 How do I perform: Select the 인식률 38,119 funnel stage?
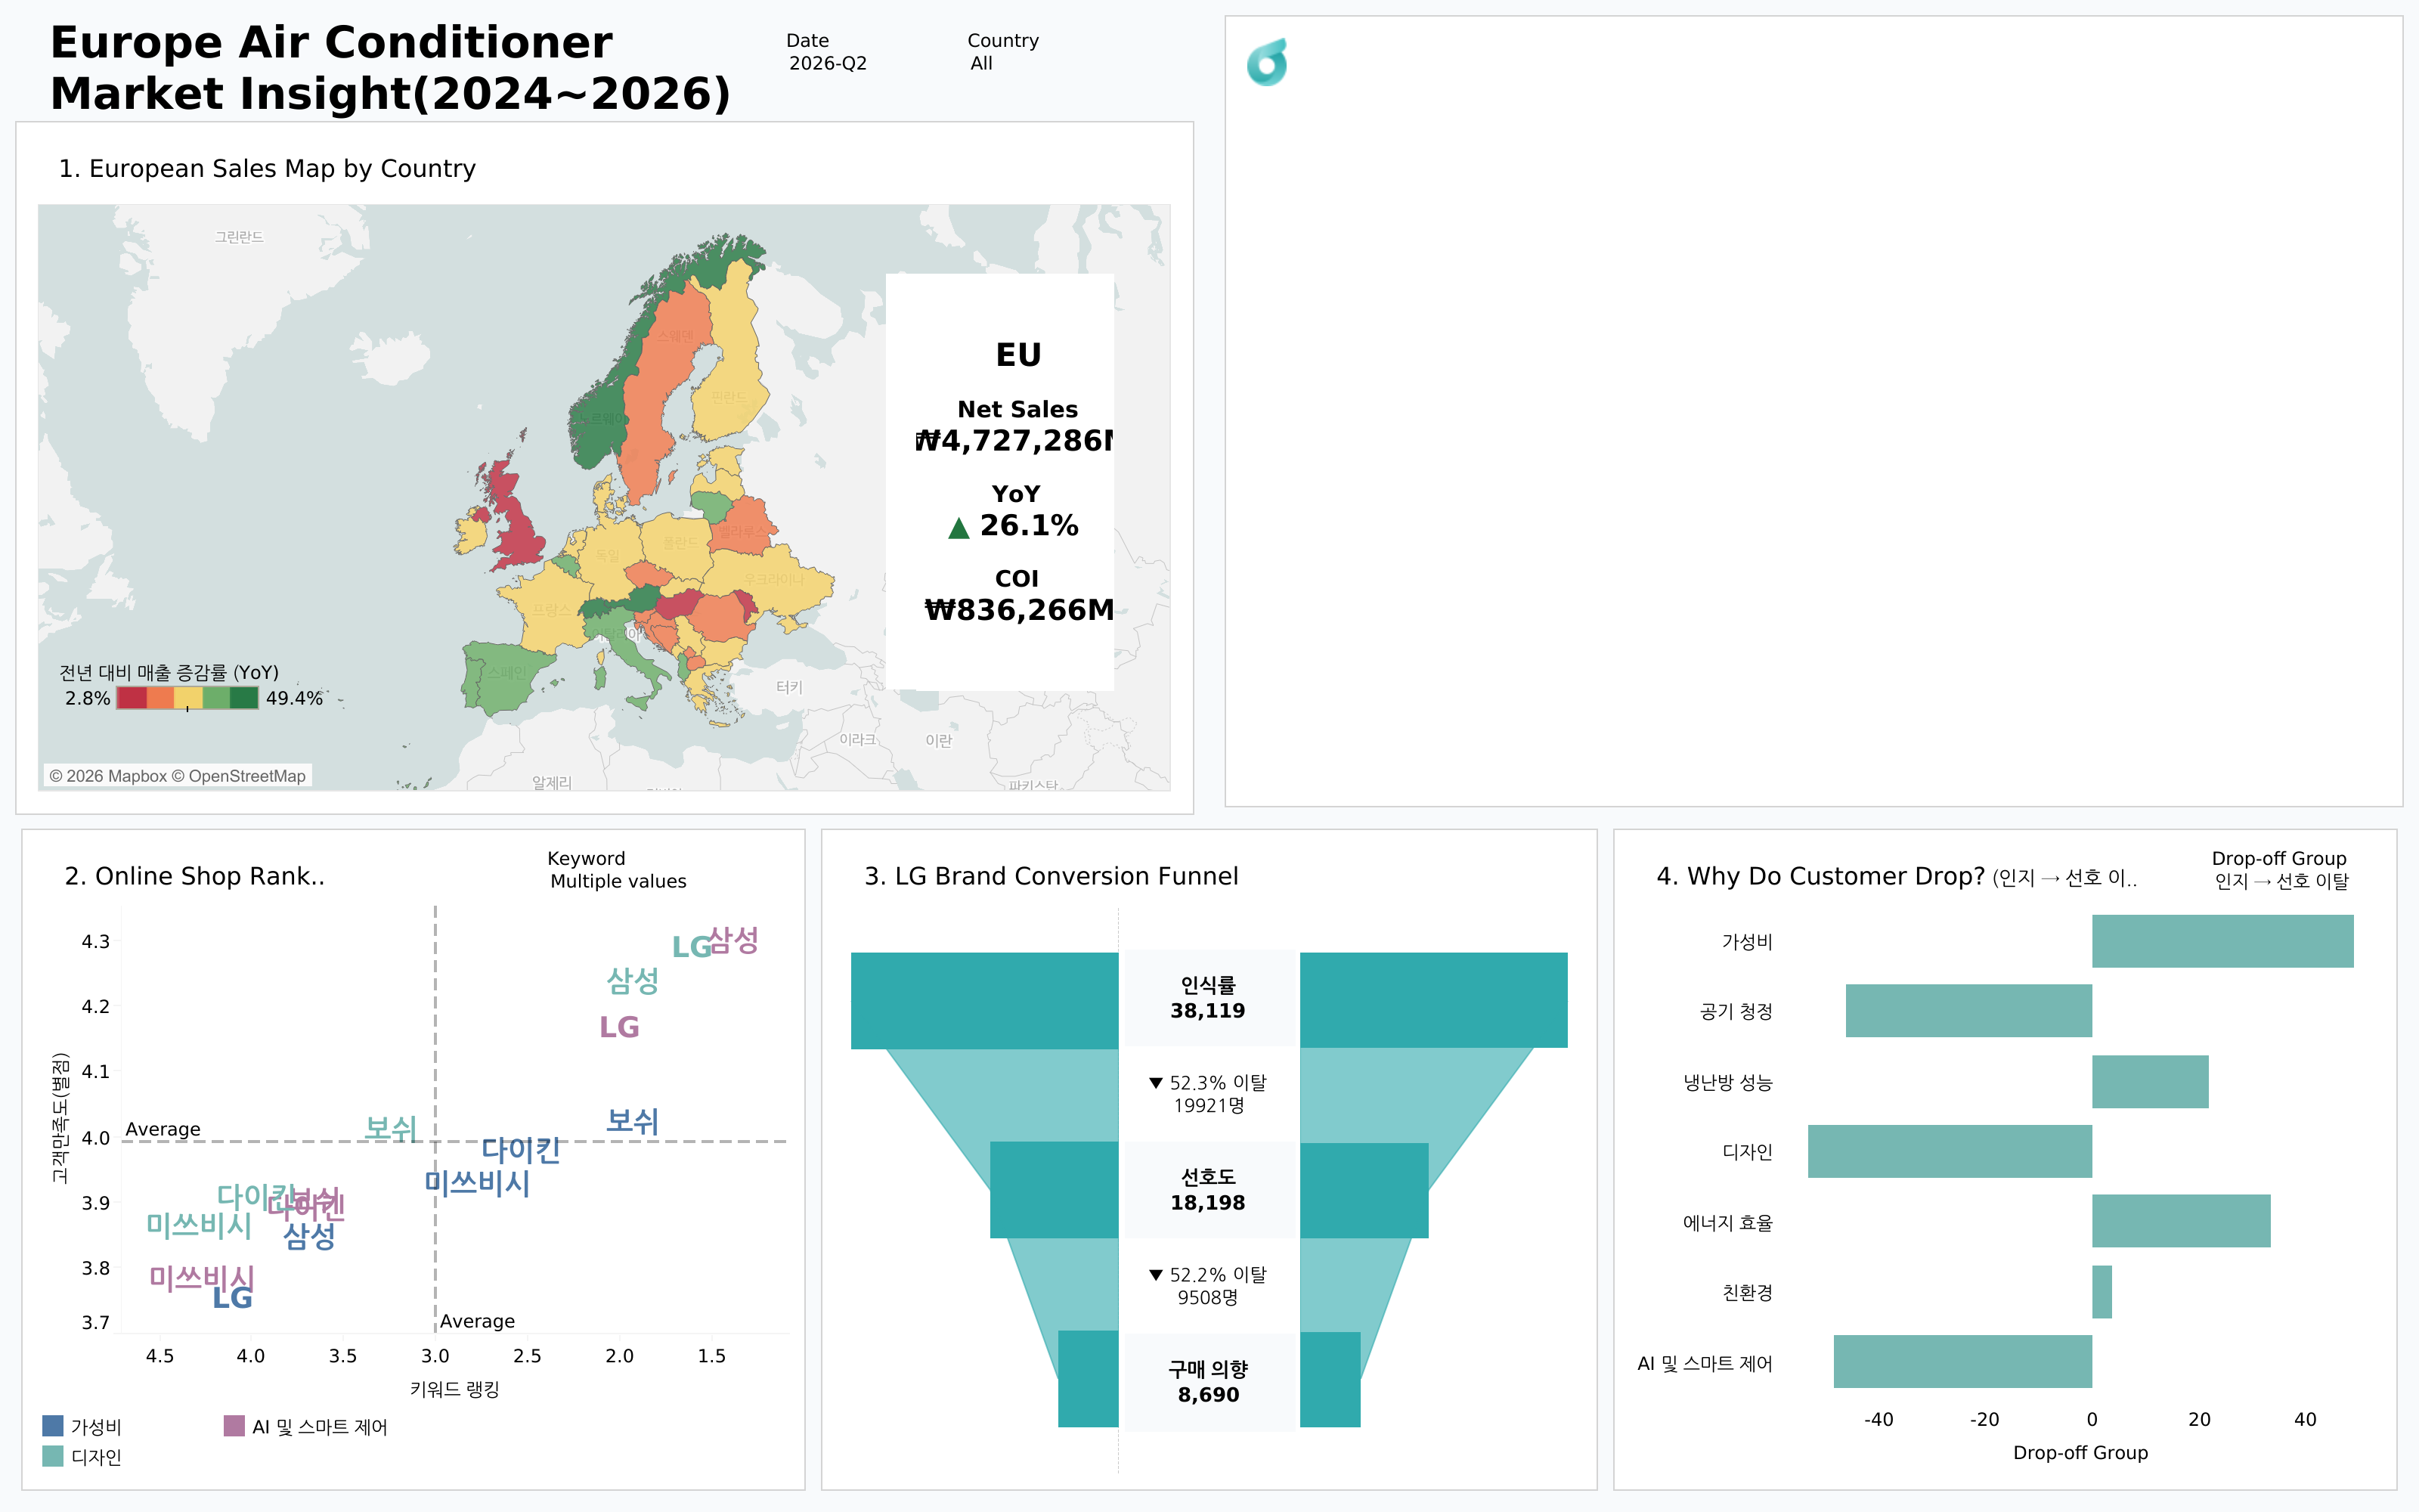pos(1209,999)
